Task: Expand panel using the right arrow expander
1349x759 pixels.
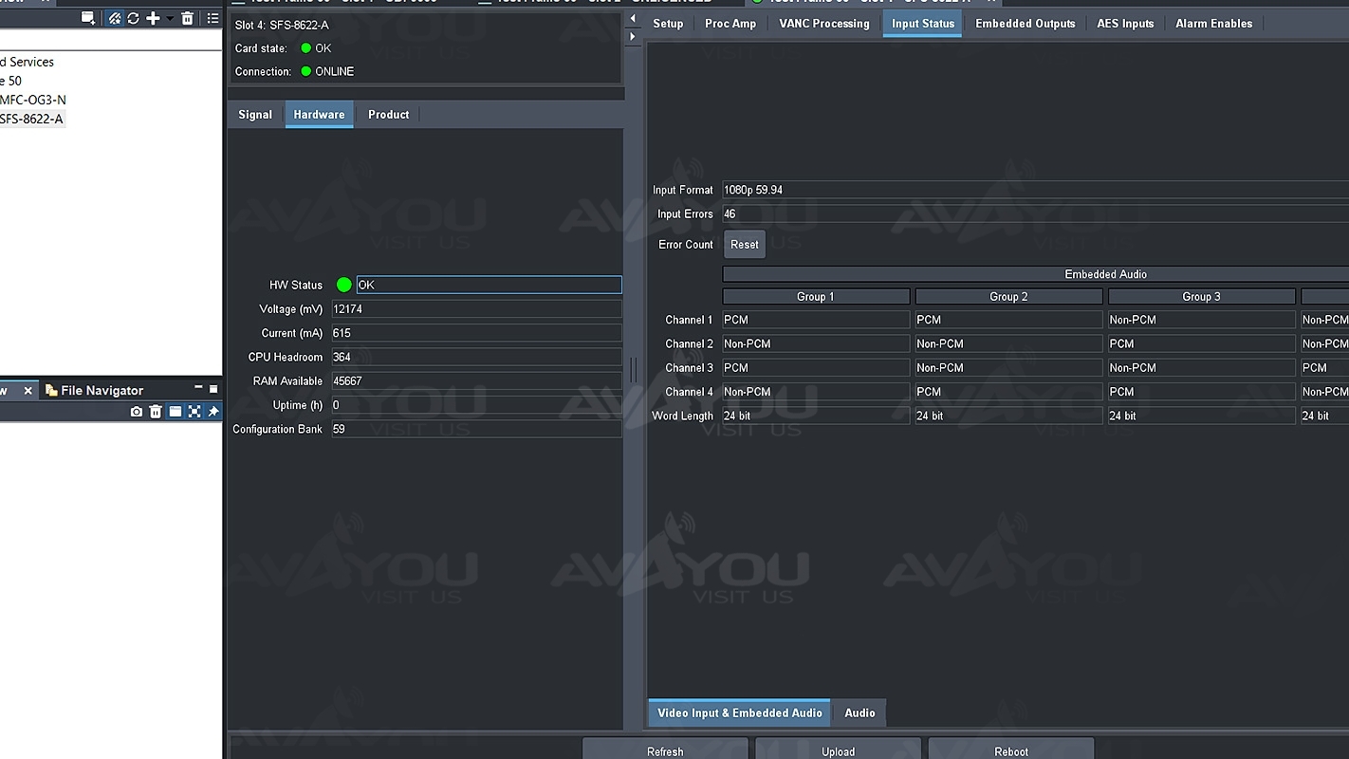Action: click(x=633, y=37)
